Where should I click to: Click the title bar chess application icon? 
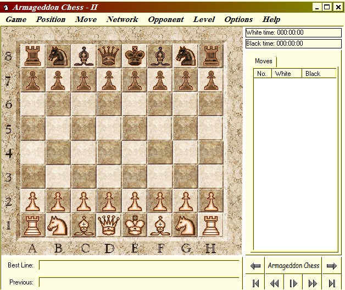pyautogui.click(x=6, y=7)
